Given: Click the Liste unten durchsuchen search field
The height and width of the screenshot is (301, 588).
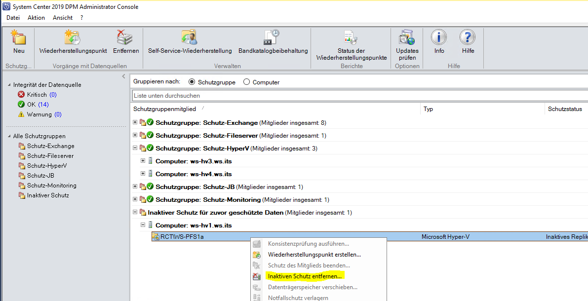Looking at the screenshot, I should point(360,96).
